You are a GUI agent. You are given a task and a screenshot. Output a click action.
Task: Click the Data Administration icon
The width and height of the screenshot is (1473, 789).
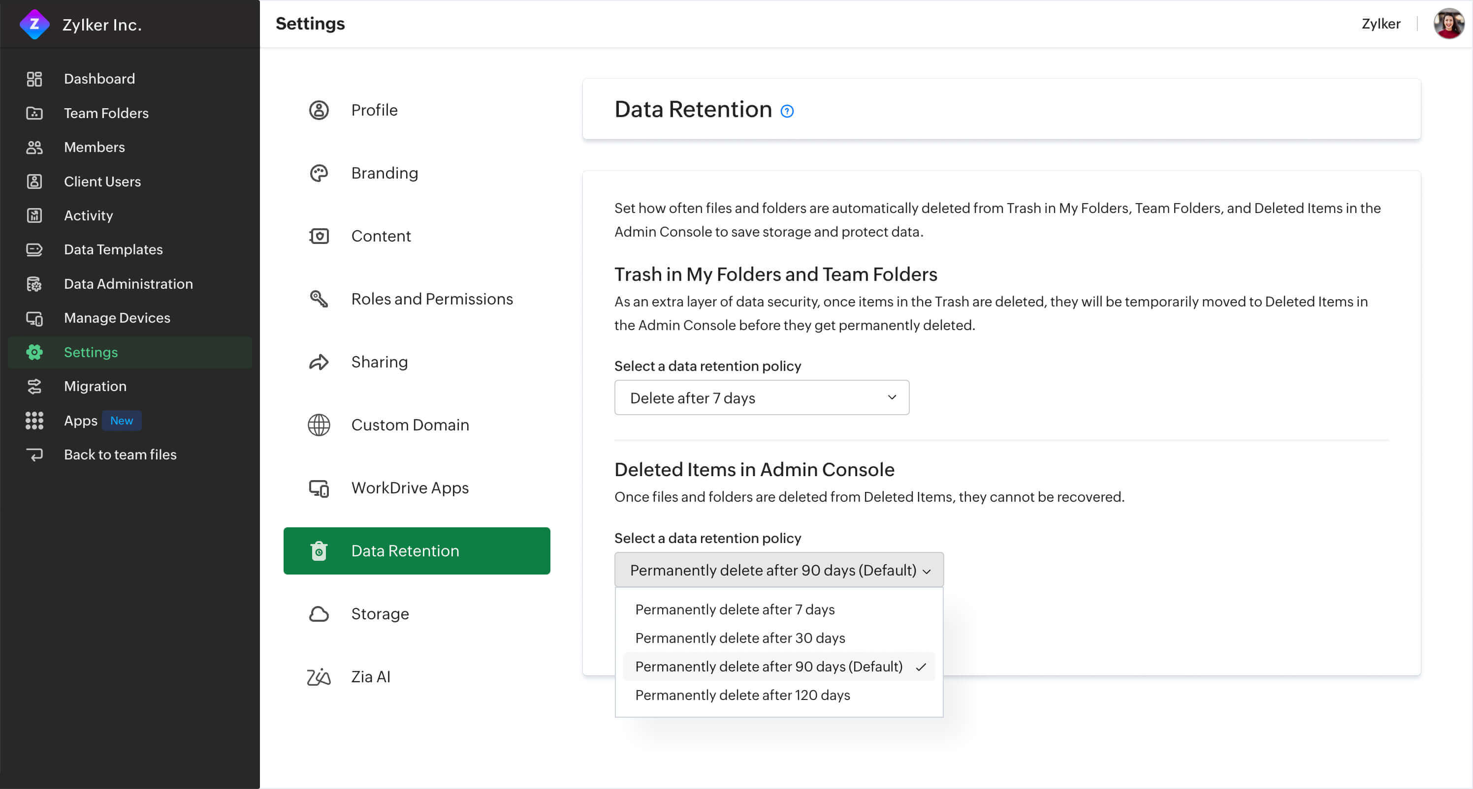tap(34, 283)
